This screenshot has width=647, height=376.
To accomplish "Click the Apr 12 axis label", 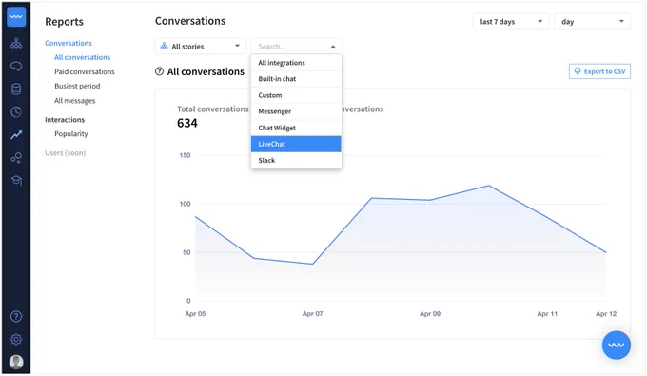I will point(606,314).
